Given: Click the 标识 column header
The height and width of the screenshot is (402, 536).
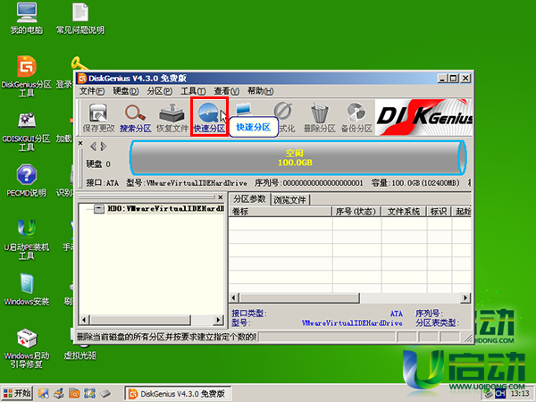Looking at the screenshot, I should tap(439, 212).
